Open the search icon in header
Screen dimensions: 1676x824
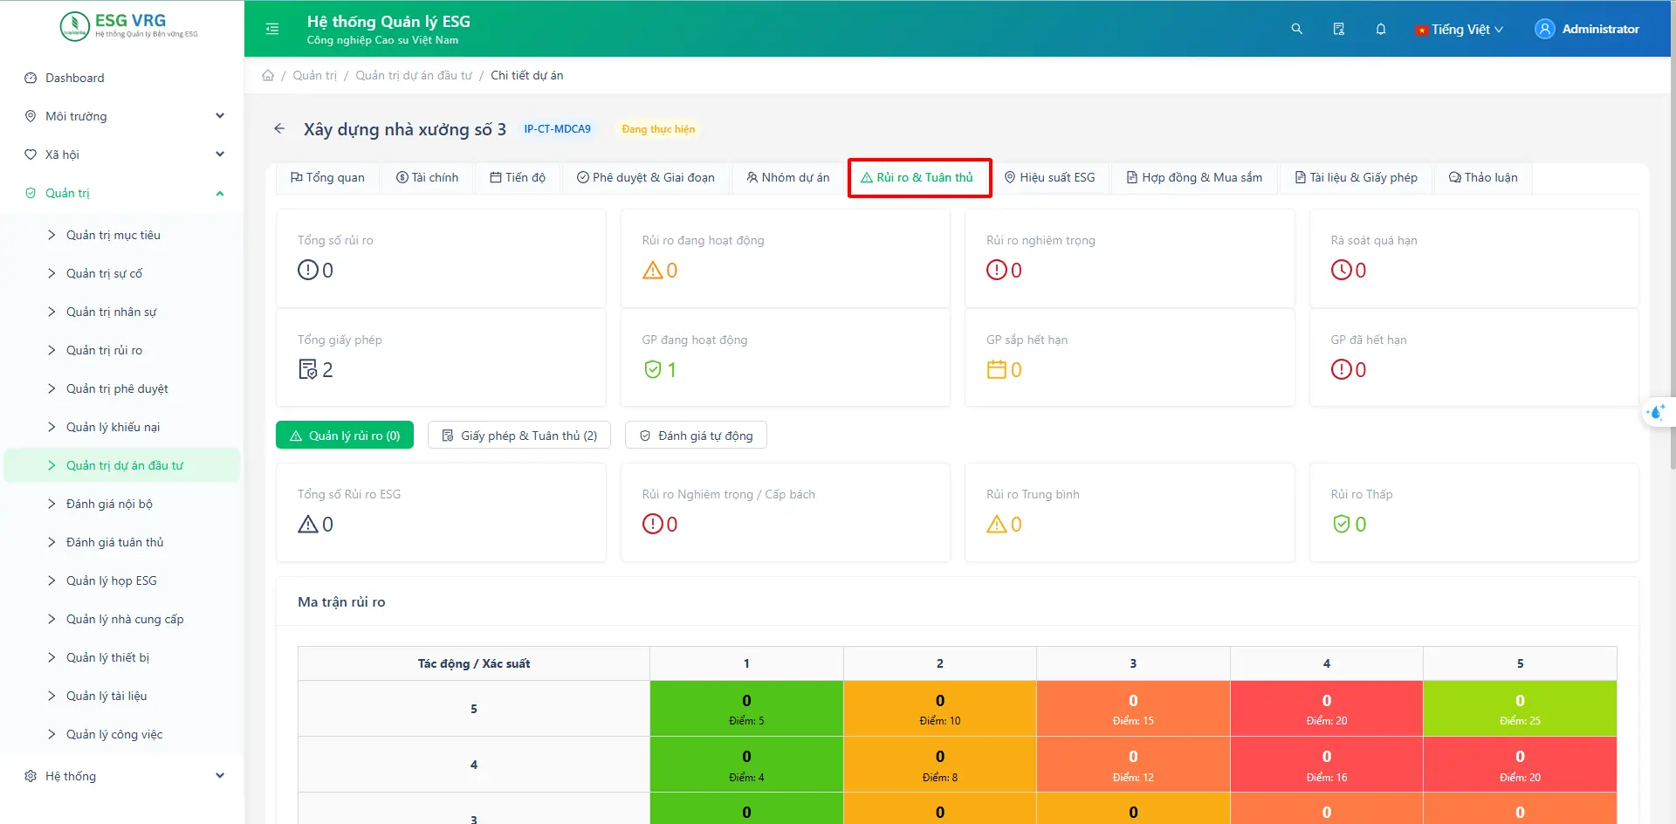click(1296, 29)
